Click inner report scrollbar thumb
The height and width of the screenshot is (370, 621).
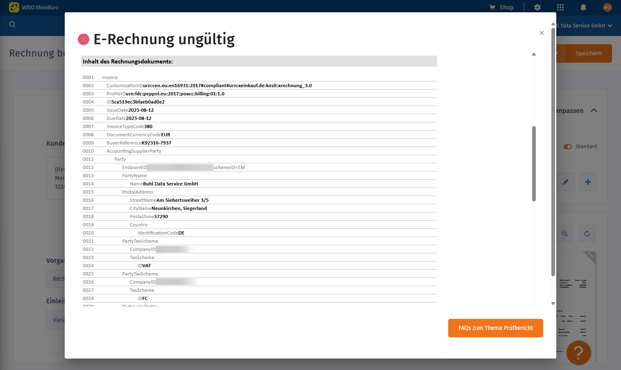tap(534, 164)
